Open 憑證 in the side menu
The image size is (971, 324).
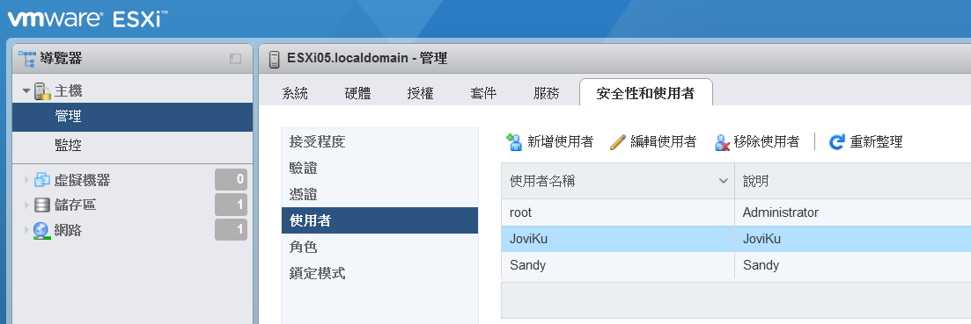click(379, 194)
